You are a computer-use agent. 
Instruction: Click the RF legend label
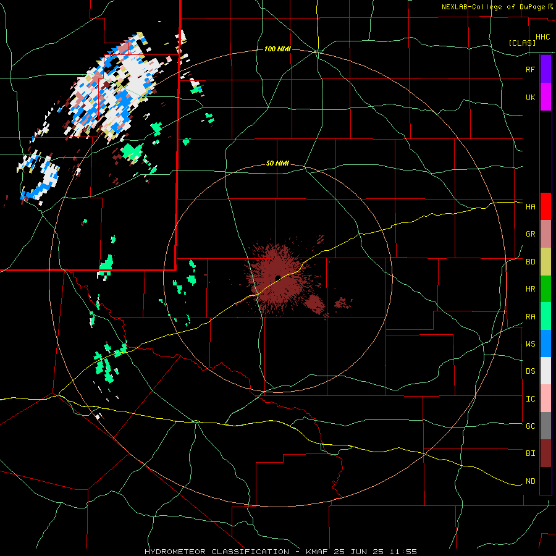tap(530, 69)
